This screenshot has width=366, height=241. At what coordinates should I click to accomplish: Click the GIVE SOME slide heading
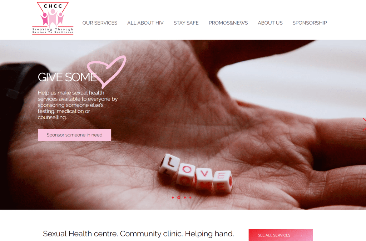pyautogui.click(x=67, y=77)
